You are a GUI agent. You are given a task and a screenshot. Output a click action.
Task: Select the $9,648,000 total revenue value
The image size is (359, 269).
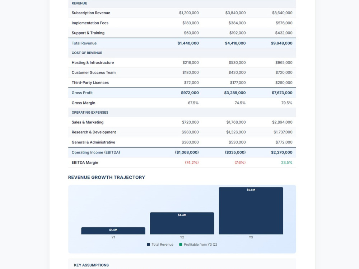pyautogui.click(x=281, y=43)
